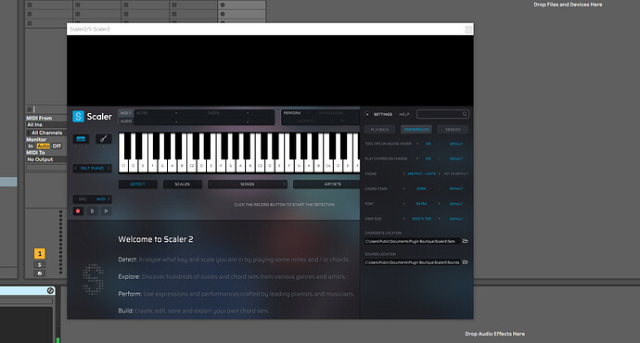Viewport: 640px width, 343px height.
Task: Select the Detect tab
Action: 137,184
